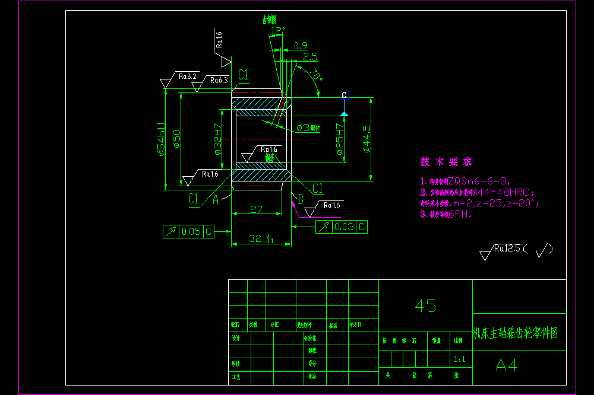Screen dimensions: 594x395
Task: Select the ø25H7 bore dimension
Action: coord(340,139)
